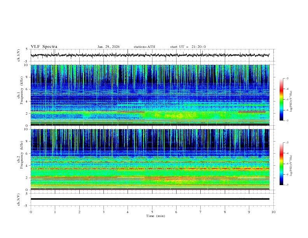Click time axis tick label "9"

pos(249,212)
